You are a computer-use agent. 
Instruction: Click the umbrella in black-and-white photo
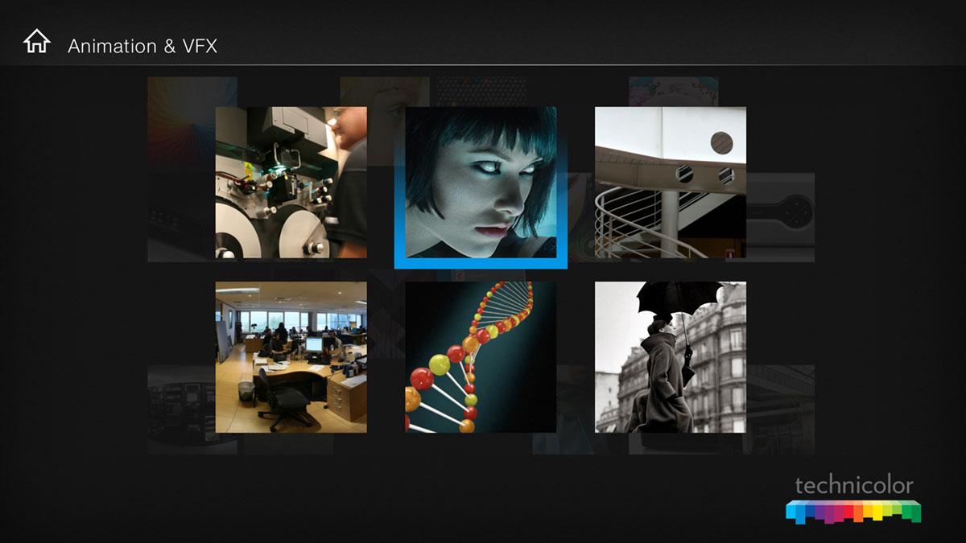coord(676,298)
